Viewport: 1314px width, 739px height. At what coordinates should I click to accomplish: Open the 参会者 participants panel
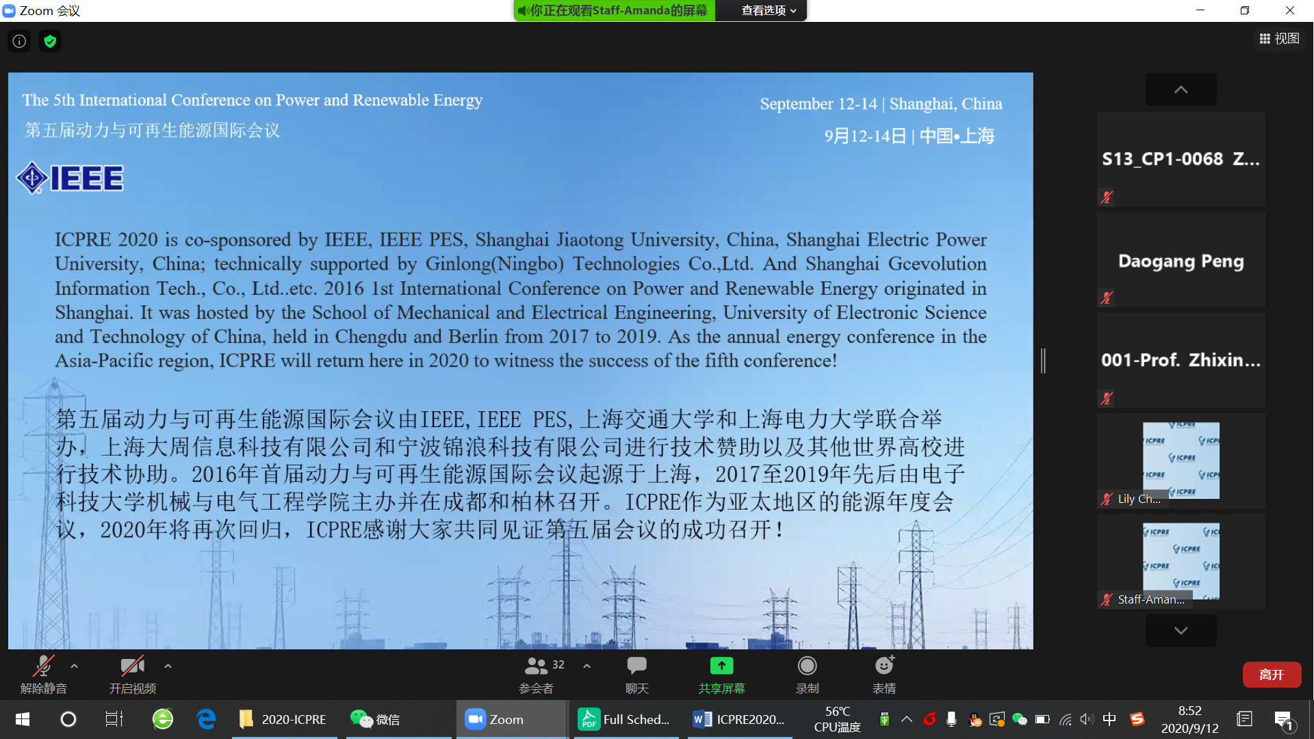click(x=537, y=674)
